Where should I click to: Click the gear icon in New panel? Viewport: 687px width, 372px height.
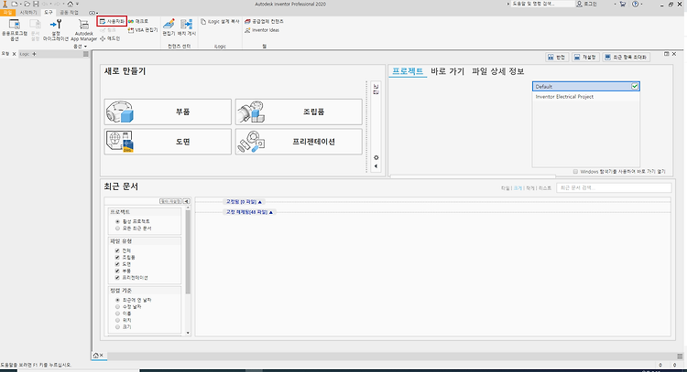[376, 158]
